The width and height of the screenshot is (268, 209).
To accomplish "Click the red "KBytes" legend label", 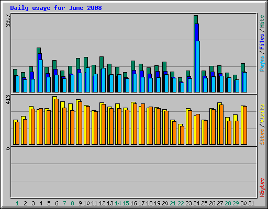I will click(262, 188).
